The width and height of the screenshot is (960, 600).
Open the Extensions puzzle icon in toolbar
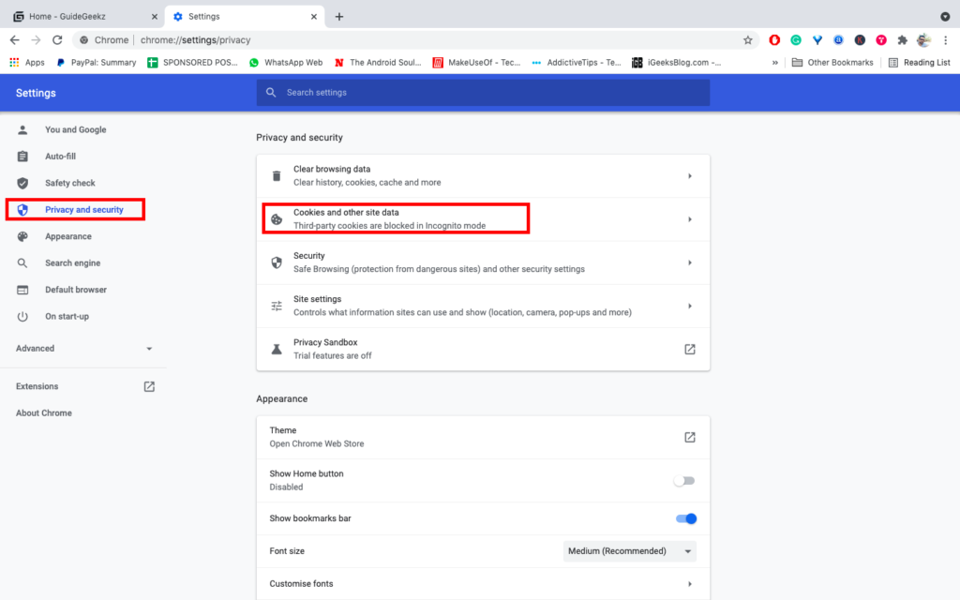[902, 40]
